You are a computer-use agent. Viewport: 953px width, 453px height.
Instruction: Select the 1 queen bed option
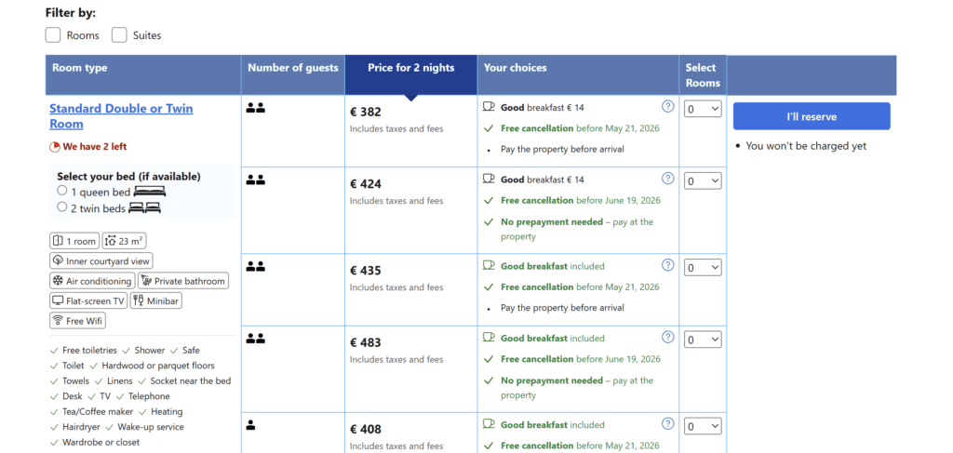62,191
